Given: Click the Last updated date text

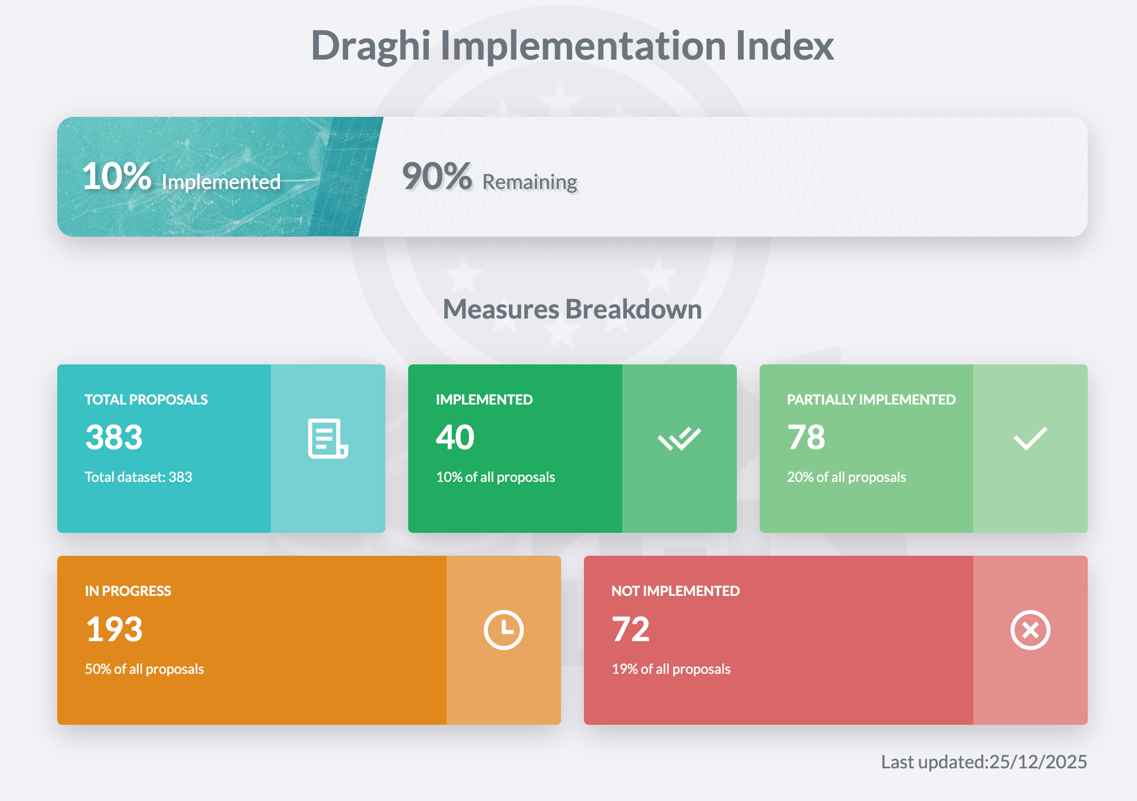Looking at the screenshot, I should [x=984, y=761].
